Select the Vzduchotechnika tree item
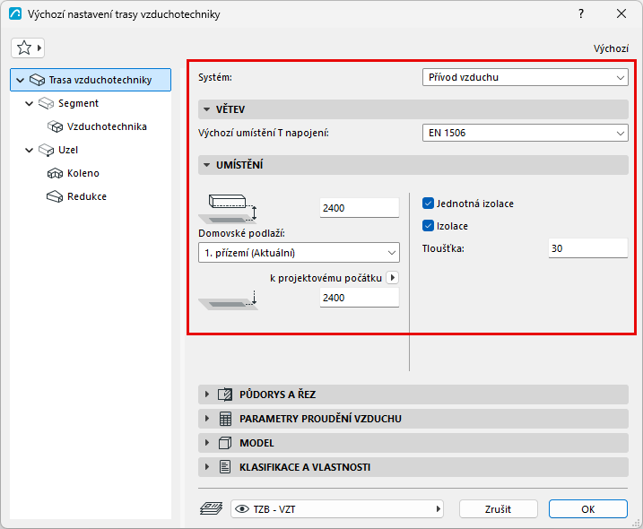This screenshot has height=529, width=643. click(x=107, y=126)
